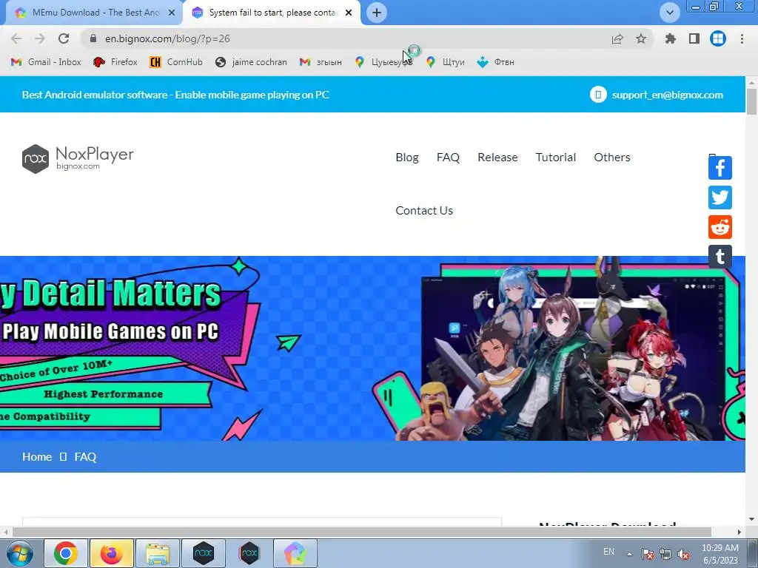The width and height of the screenshot is (758, 568).
Task: Show hidden system tray icons
Action: pos(629,554)
